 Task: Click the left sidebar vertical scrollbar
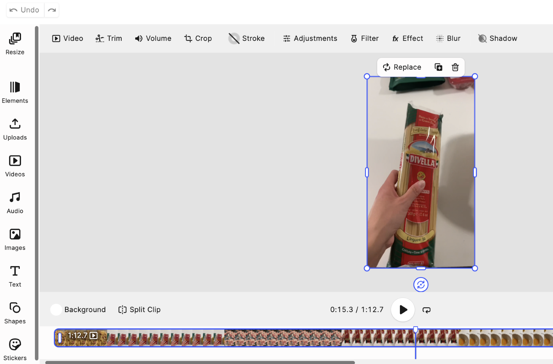tap(37, 193)
